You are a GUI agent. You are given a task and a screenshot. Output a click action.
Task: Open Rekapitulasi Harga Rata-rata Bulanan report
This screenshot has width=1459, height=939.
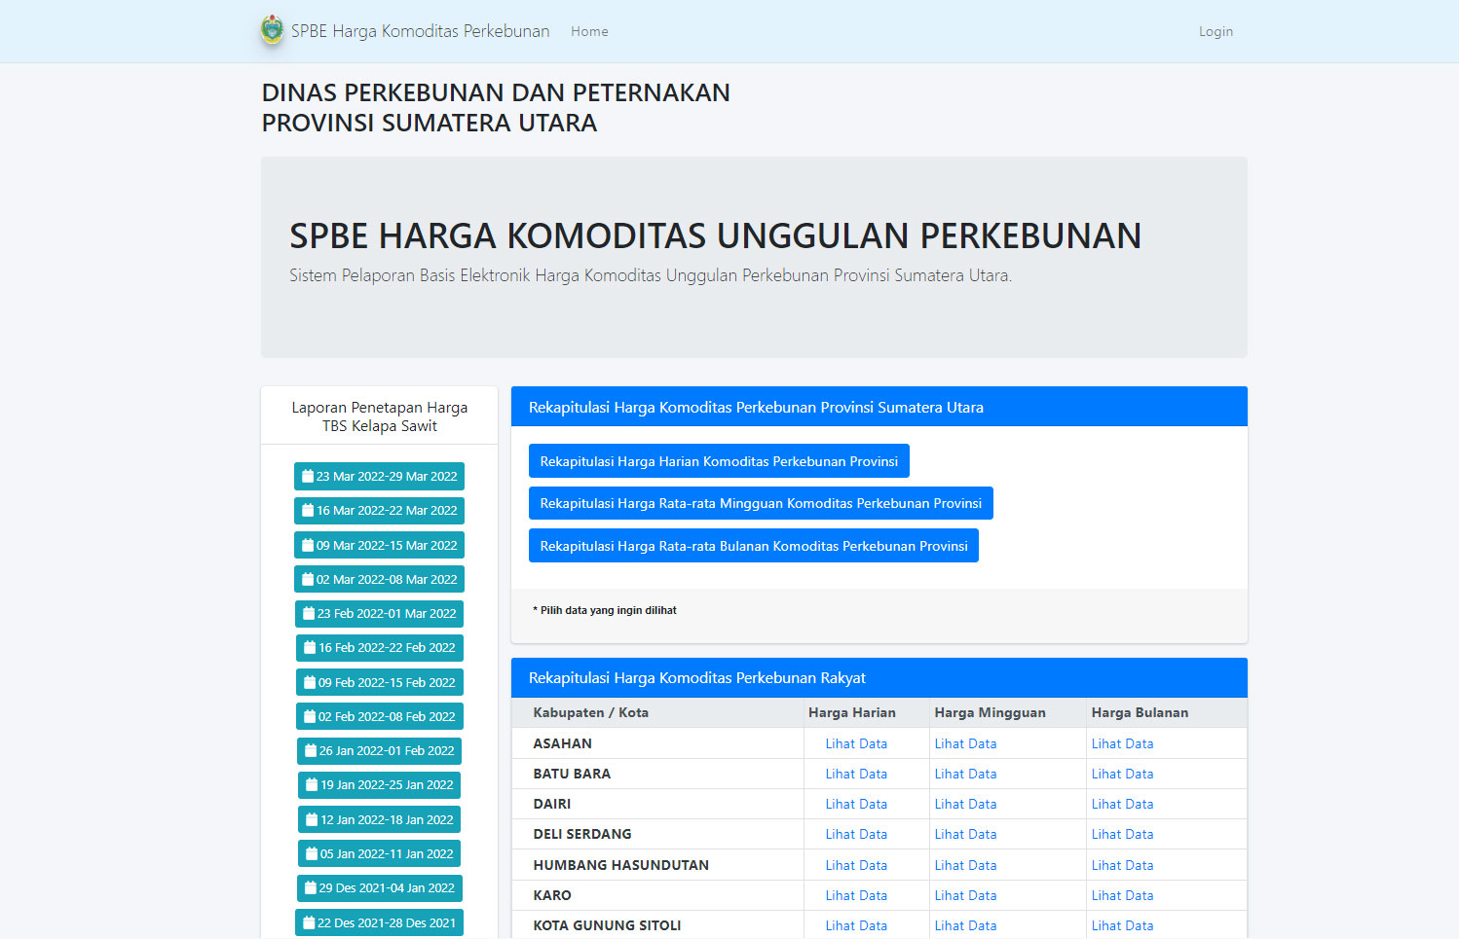tap(753, 546)
